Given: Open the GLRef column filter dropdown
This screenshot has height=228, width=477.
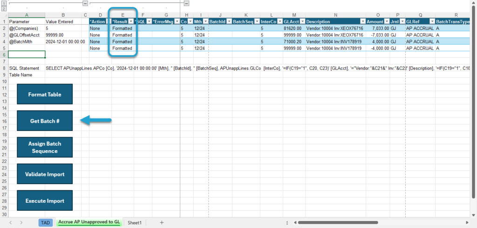Looking at the screenshot, I should [432, 21].
